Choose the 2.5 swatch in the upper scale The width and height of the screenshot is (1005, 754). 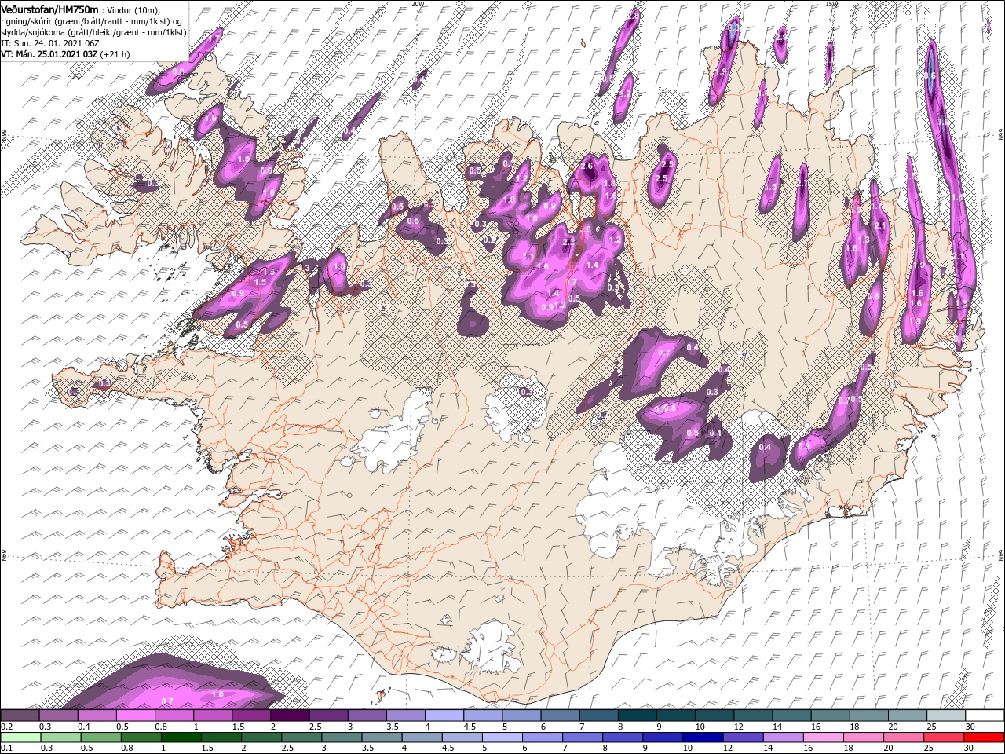(328, 716)
